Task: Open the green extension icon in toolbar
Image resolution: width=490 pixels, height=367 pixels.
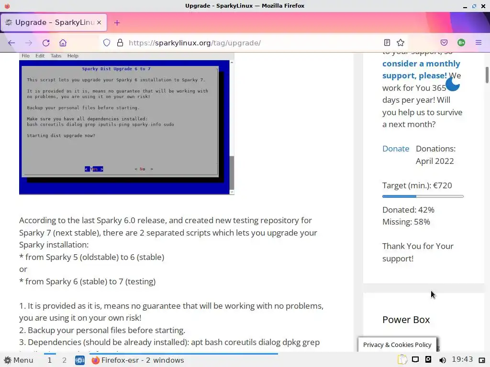Action: (x=461, y=43)
